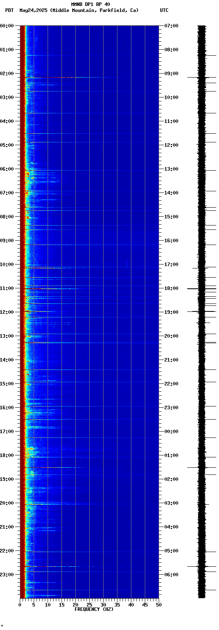Click the UTC time label "09:00"
This screenshot has height=630, width=219.
(x=171, y=74)
